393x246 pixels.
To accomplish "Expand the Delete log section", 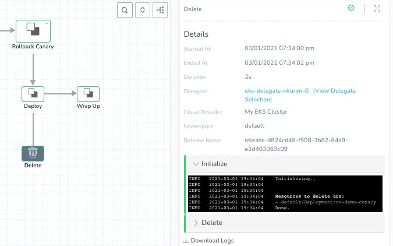I will click(x=285, y=223).
